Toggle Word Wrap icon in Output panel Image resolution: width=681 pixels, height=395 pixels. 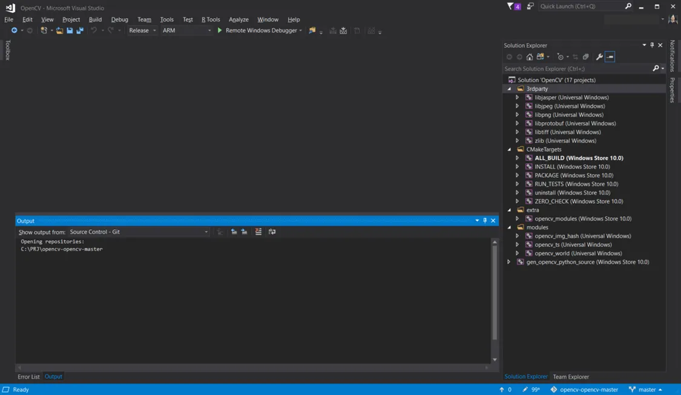point(272,232)
